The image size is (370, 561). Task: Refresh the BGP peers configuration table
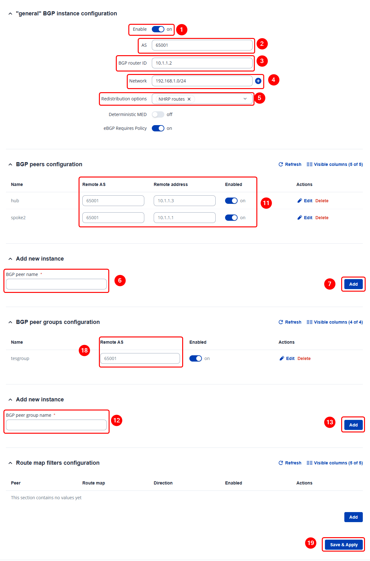pyautogui.click(x=290, y=164)
